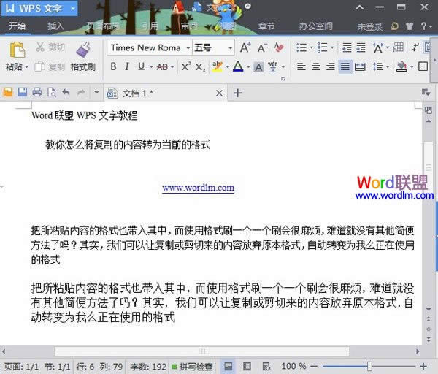Click the undo arrow icon

click(x=66, y=93)
